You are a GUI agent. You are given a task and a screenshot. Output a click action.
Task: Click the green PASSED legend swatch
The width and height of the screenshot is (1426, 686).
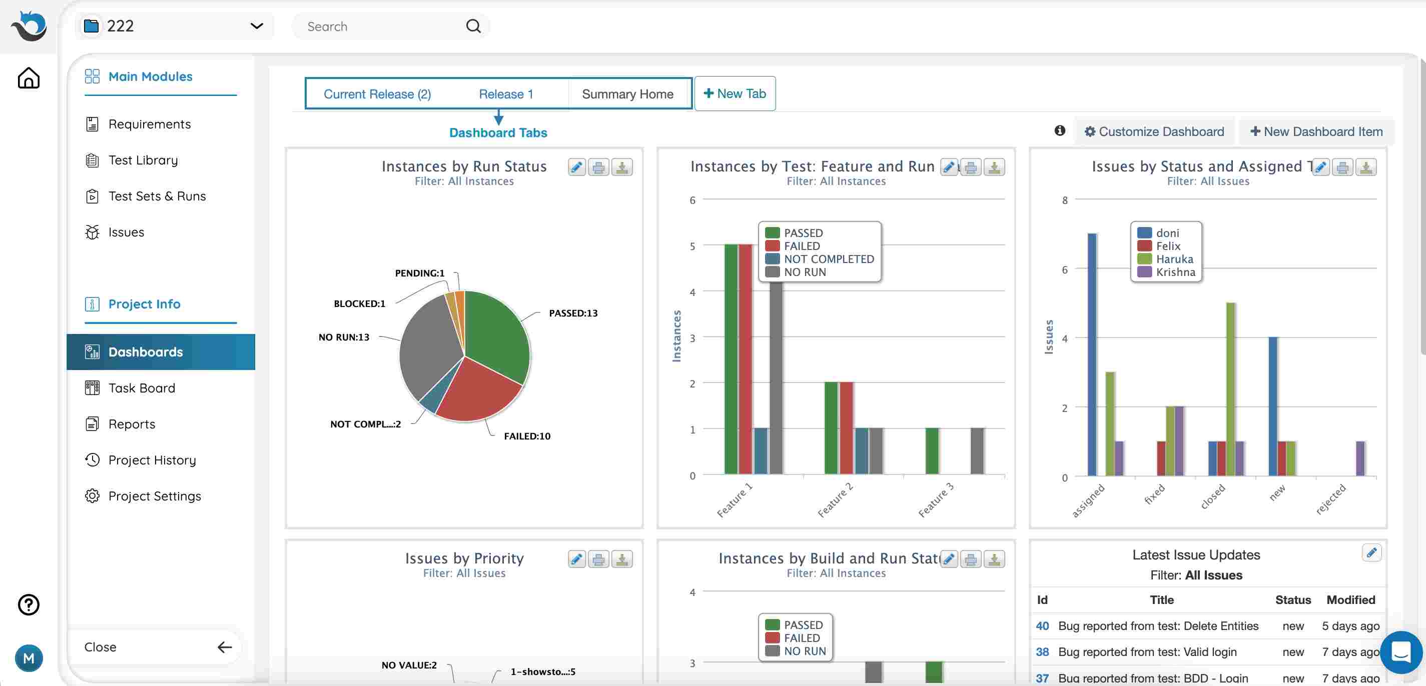pyautogui.click(x=774, y=232)
